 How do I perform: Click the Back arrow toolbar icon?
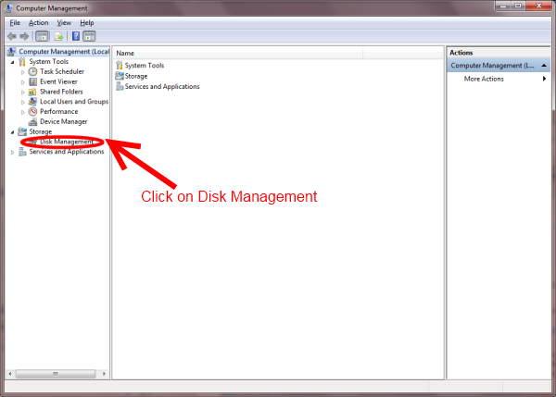tap(12, 36)
